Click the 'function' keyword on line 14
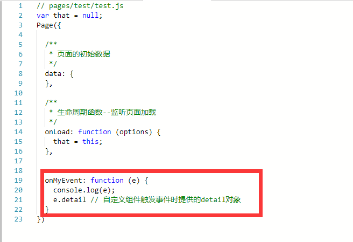Image resolution: width=353 pixels, height=242 pixels. coord(95,132)
